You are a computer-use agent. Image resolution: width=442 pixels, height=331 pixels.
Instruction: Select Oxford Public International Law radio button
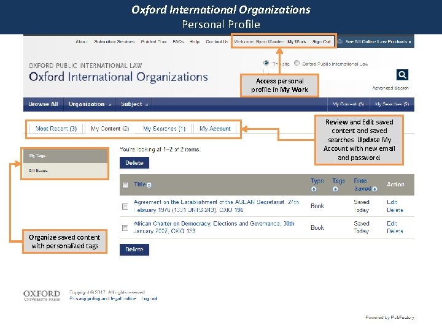tap(297, 63)
